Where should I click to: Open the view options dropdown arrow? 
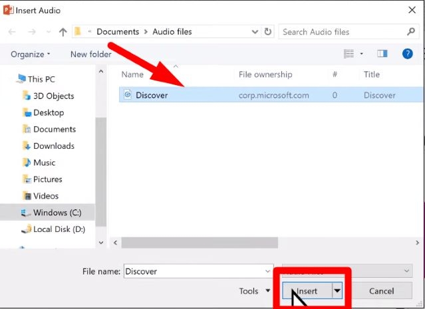[361, 54]
